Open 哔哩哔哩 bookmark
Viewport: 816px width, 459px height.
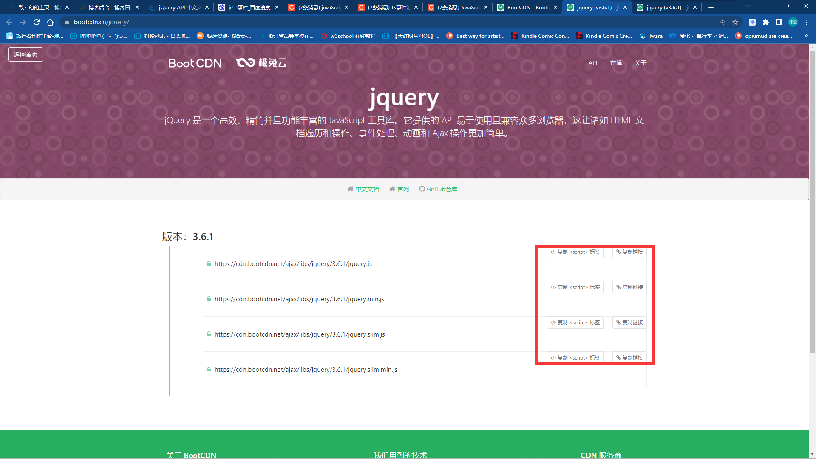[99, 36]
